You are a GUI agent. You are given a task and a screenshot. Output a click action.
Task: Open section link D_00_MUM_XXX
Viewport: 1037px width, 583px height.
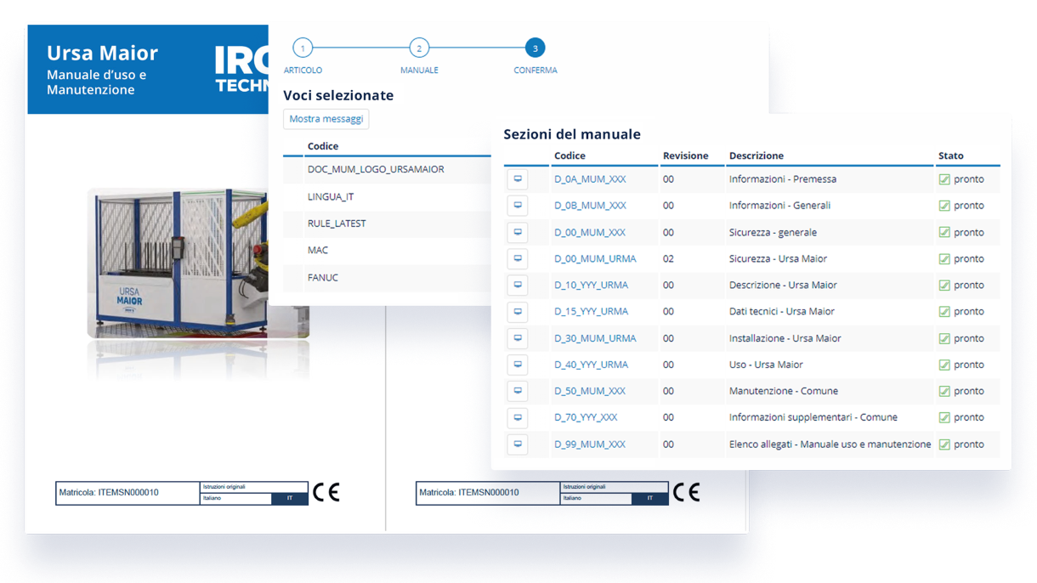point(590,232)
